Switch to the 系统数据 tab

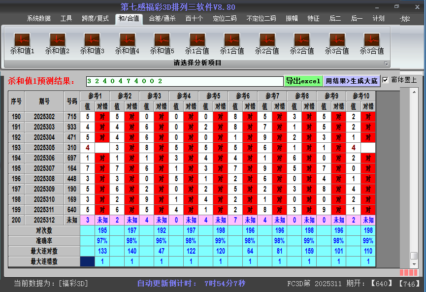pos(38,19)
